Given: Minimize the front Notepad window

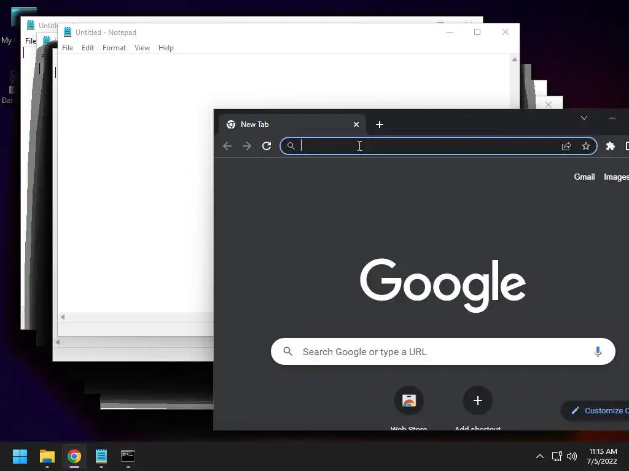Looking at the screenshot, I should (449, 32).
